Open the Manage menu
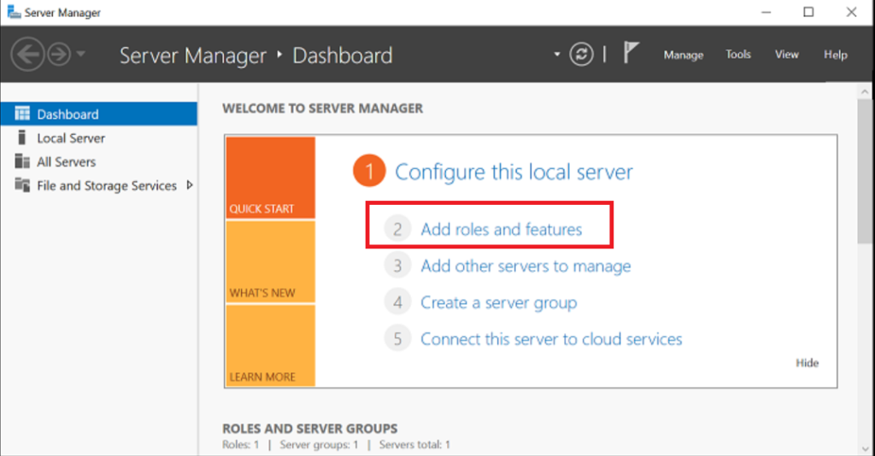 point(683,55)
